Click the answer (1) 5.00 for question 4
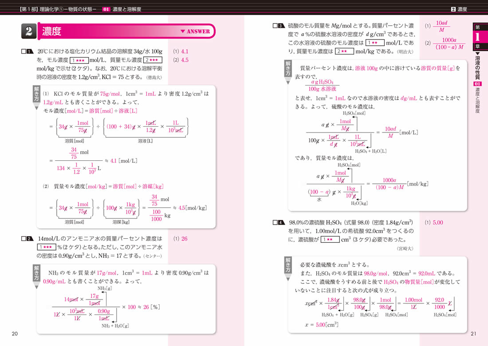The height and width of the screenshot is (346, 488). click(x=434, y=223)
